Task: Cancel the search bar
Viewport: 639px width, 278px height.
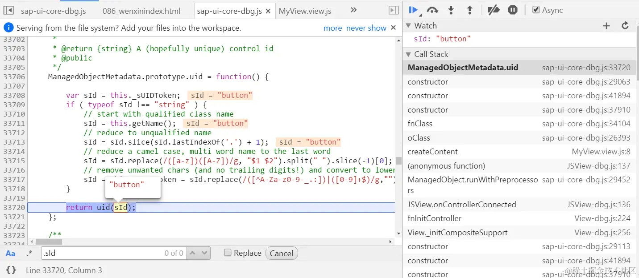Action: (282, 254)
